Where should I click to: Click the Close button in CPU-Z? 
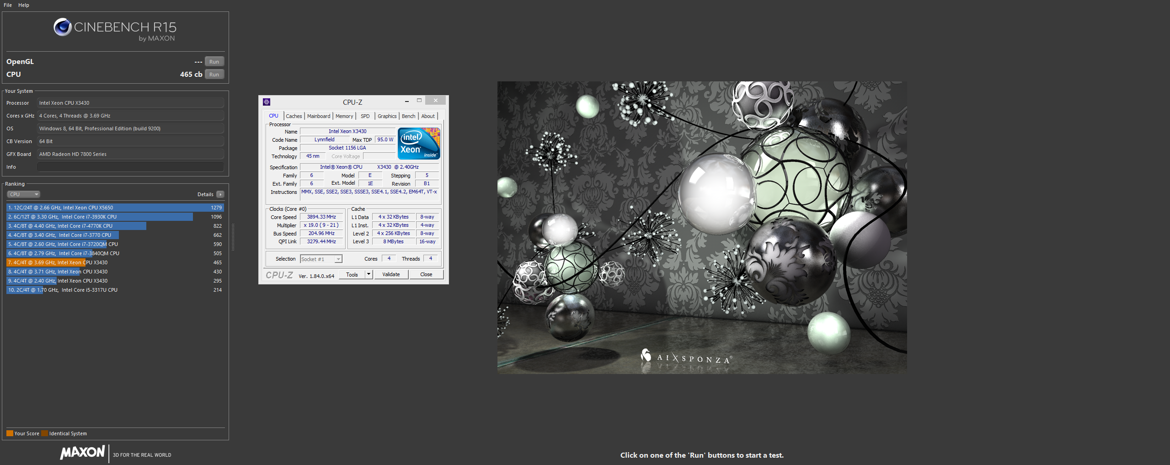coord(426,274)
